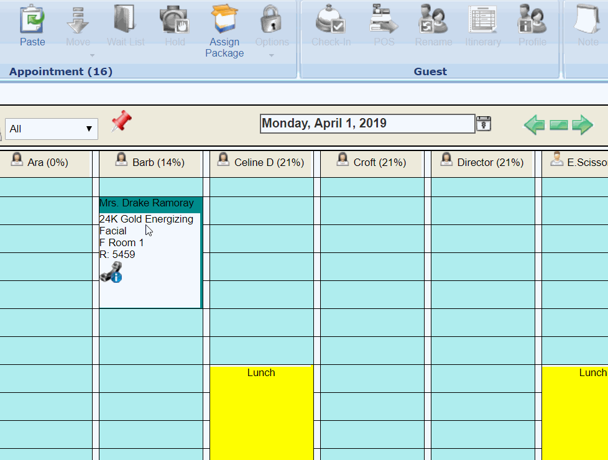The height and width of the screenshot is (460, 608).
Task: Click the R: 5459 reservation text
Action: (x=117, y=254)
